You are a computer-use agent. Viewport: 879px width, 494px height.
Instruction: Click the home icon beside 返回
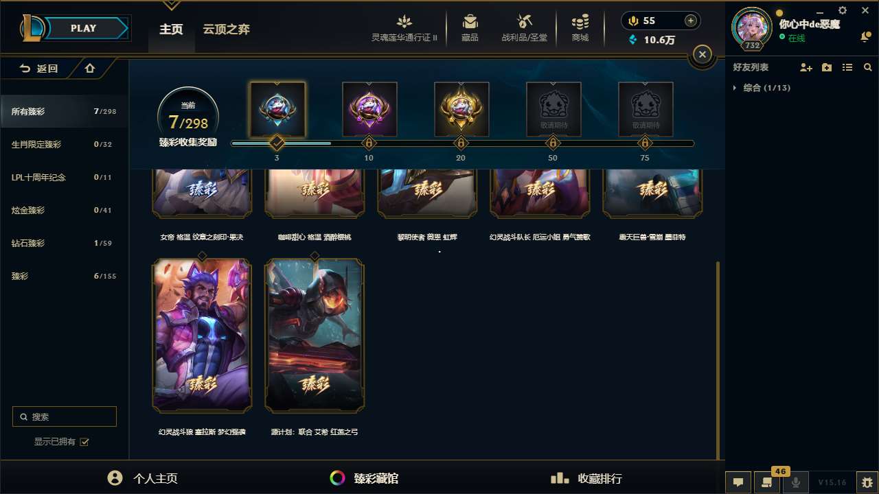(x=90, y=68)
